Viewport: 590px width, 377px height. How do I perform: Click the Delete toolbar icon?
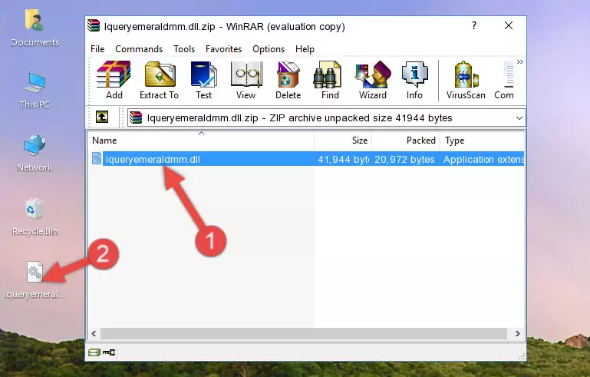point(288,80)
